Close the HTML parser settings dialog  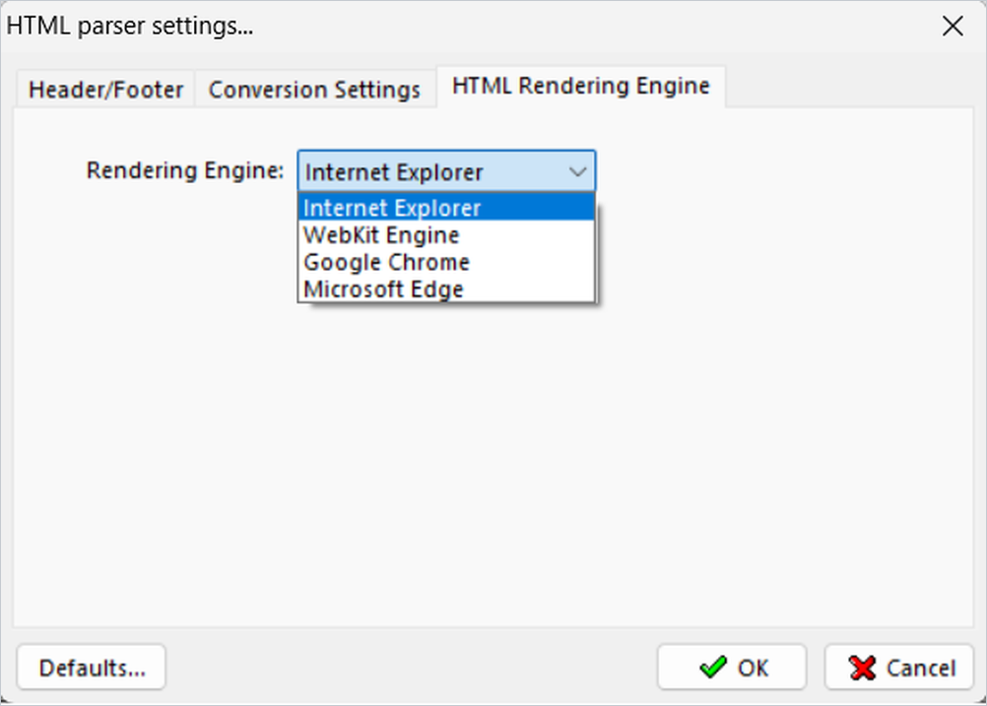click(x=953, y=27)
